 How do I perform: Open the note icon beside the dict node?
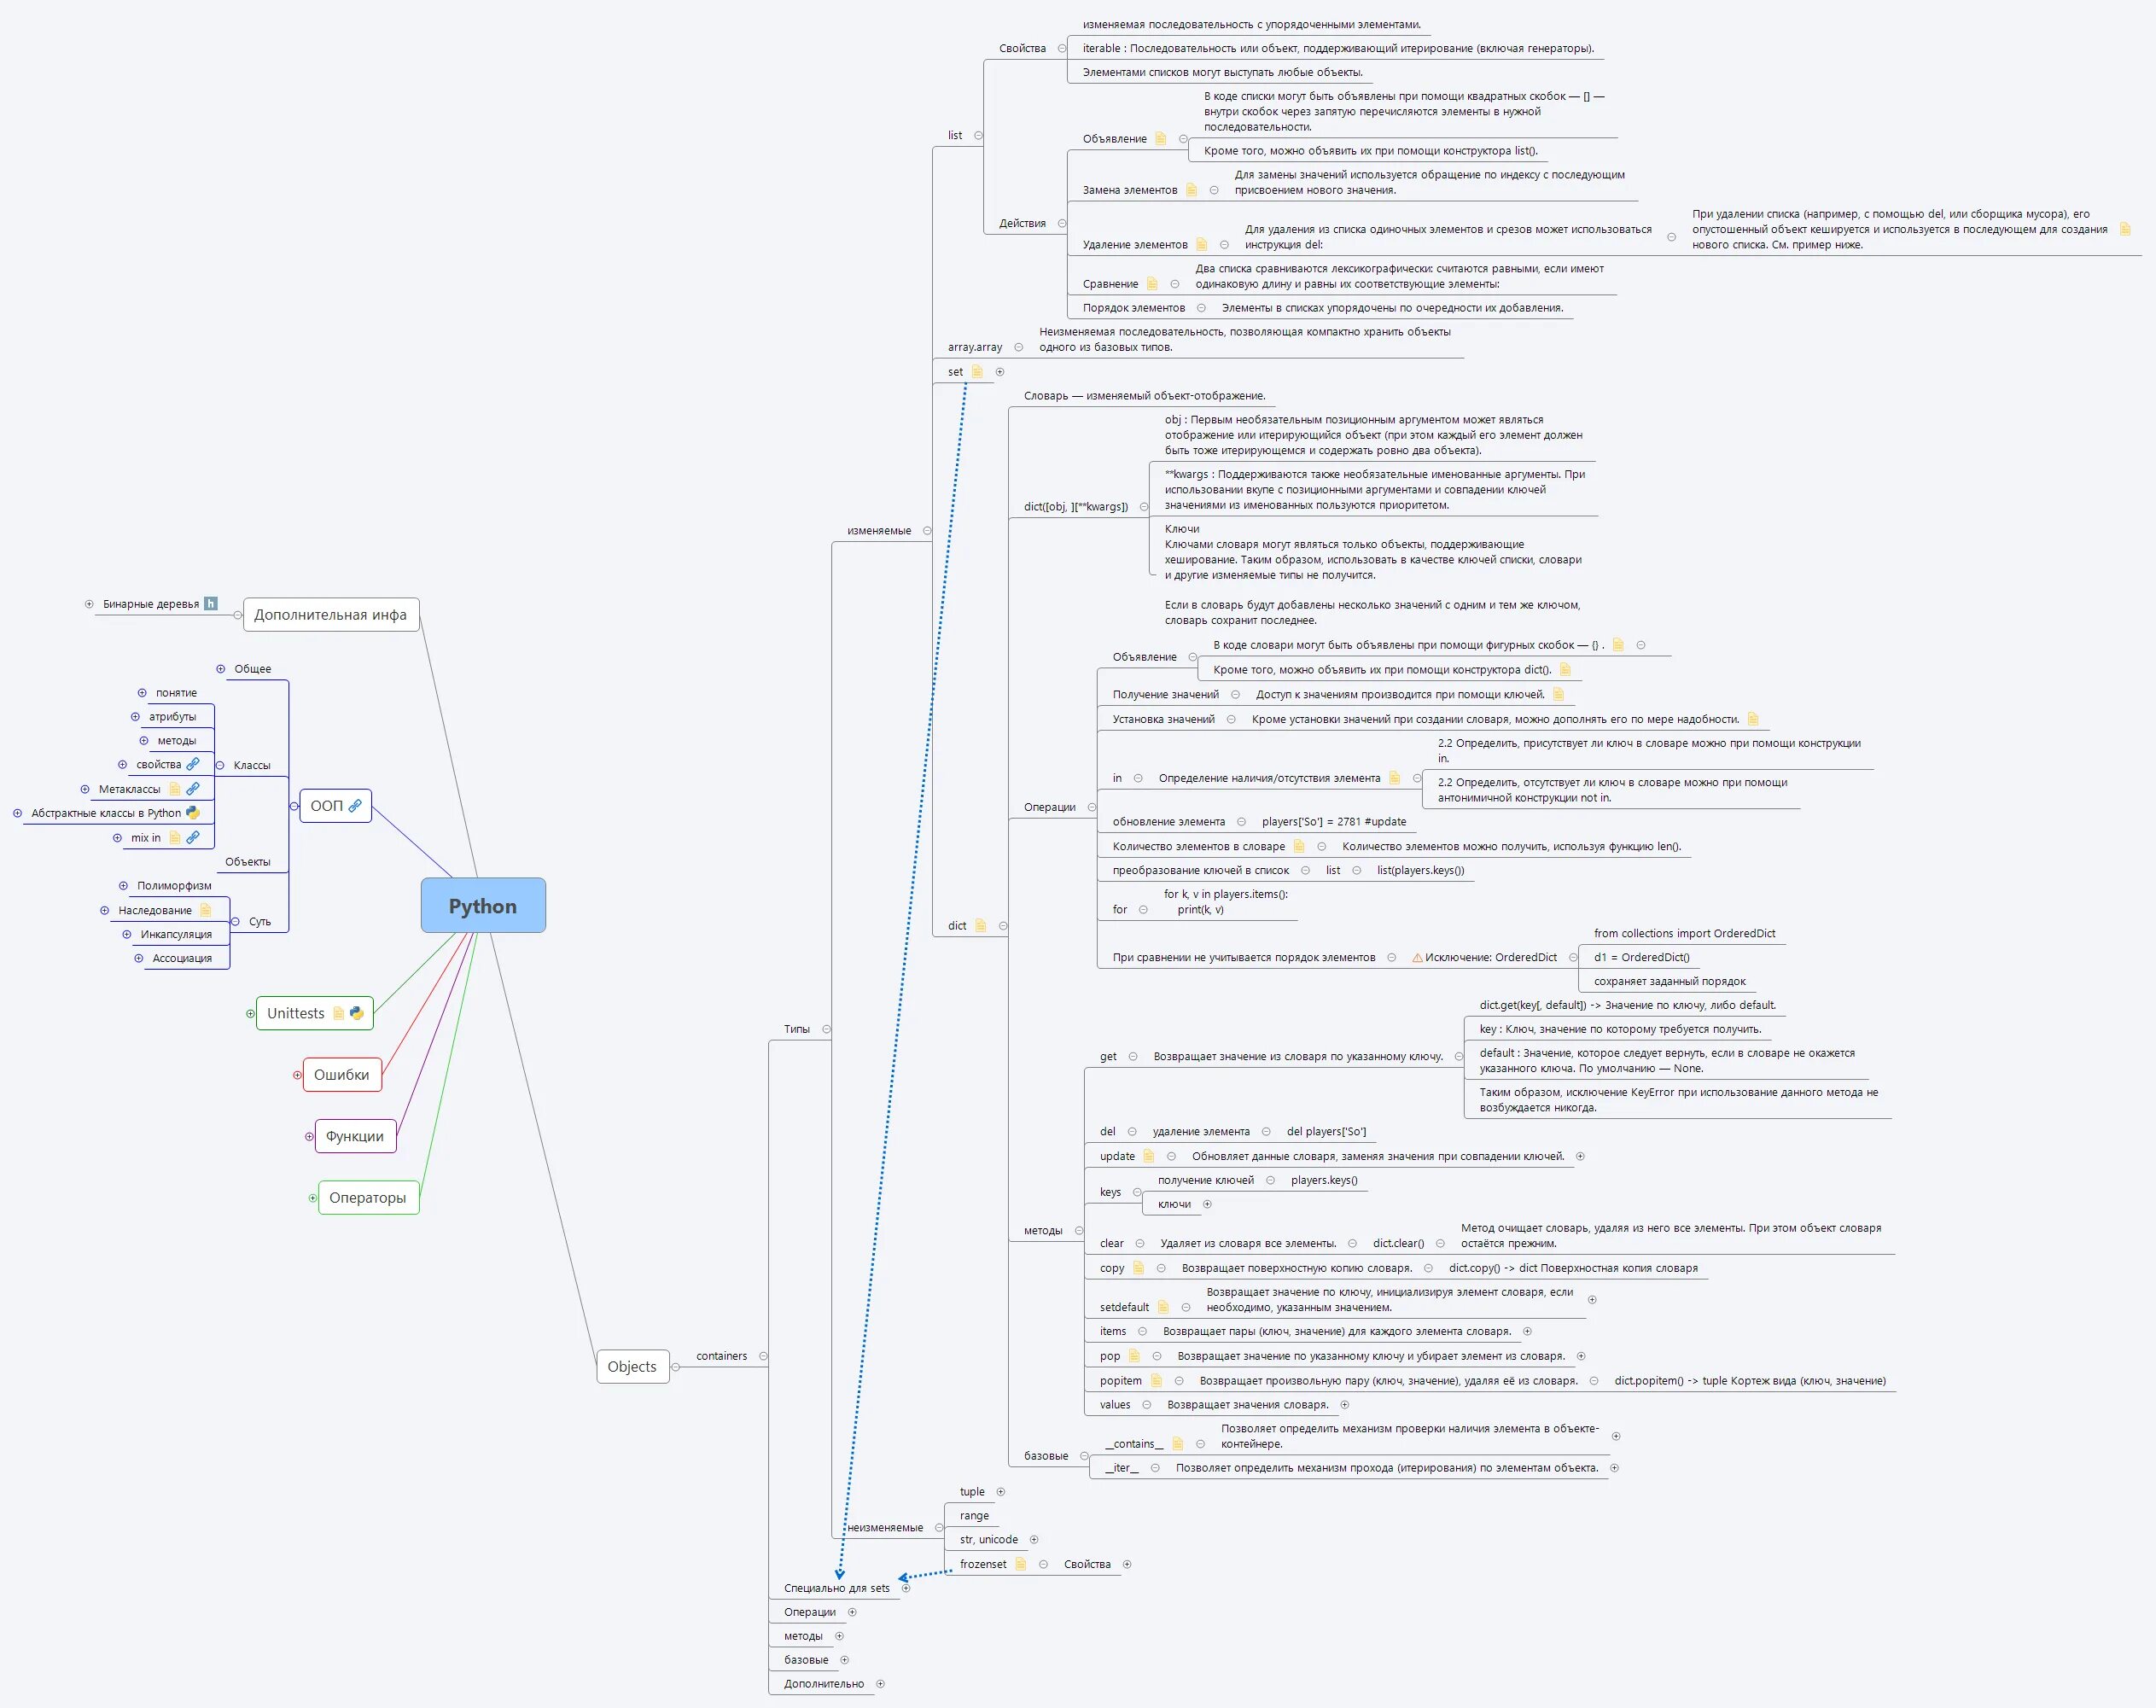tap(980, 926)
